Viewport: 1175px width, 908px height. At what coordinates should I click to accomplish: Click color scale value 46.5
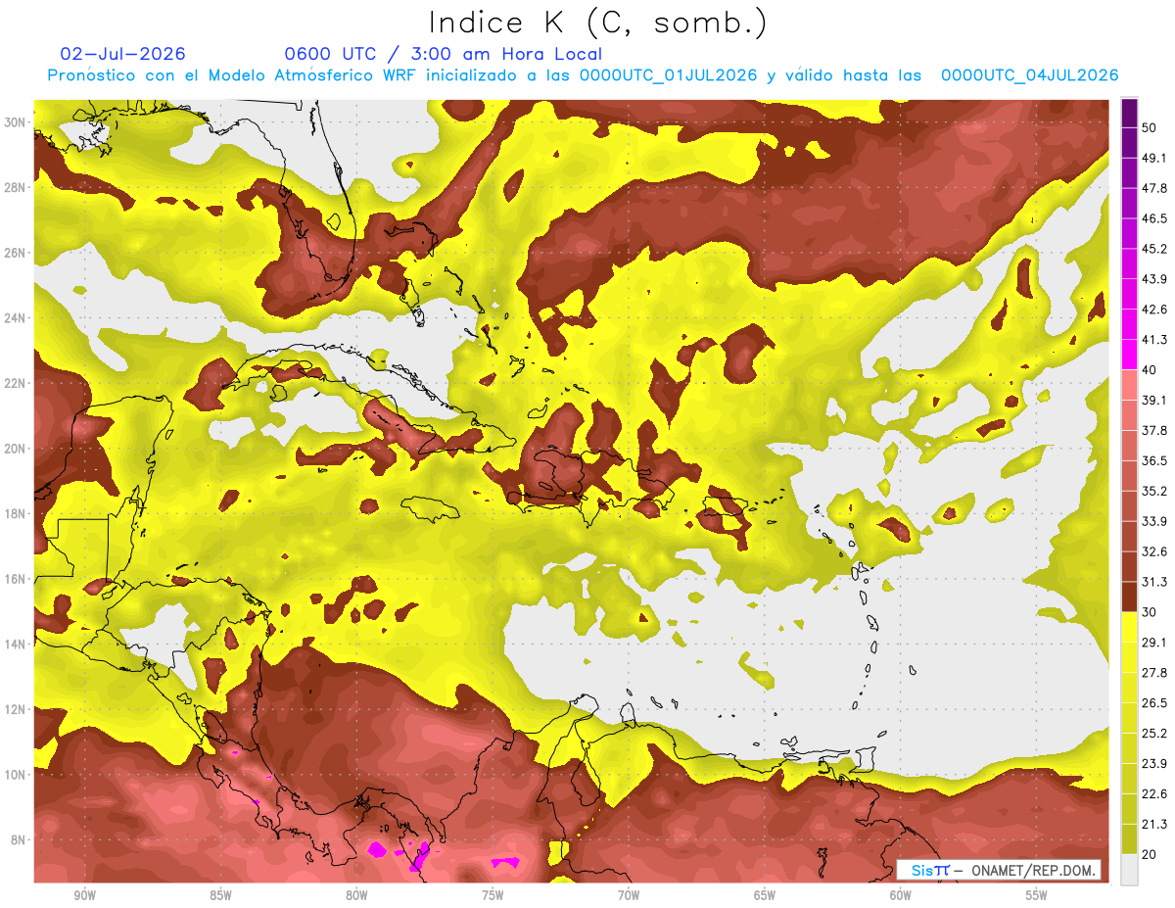click(1155, 218)
